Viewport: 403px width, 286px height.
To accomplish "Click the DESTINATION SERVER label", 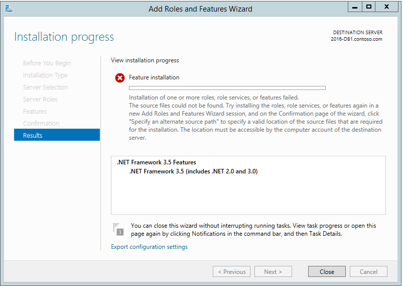I will [358, 33].
